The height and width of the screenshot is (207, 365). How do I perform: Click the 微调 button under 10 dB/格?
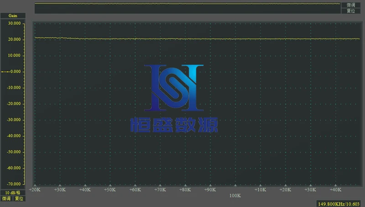point(6,199)
